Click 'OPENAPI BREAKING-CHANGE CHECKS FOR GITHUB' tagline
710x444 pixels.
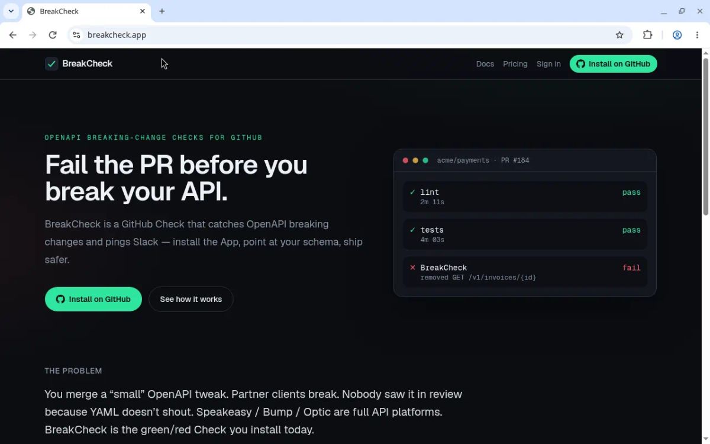153,137
